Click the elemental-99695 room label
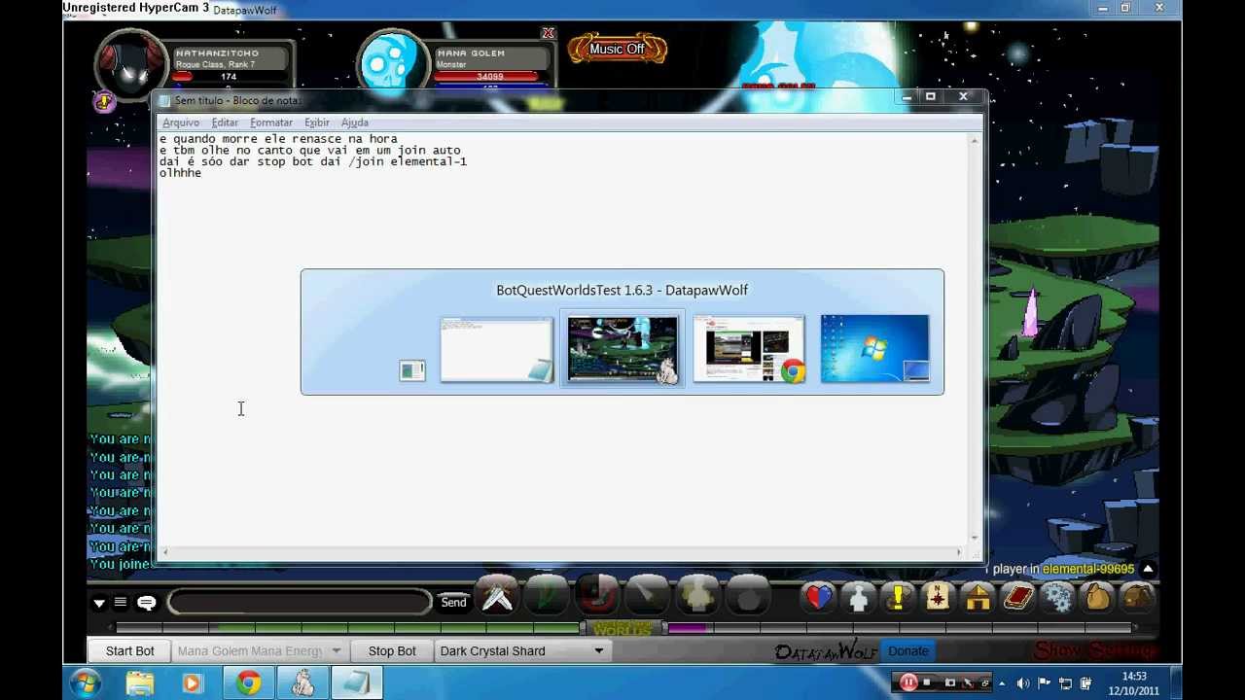The image size is (1245, 700). click(1088, 569)
